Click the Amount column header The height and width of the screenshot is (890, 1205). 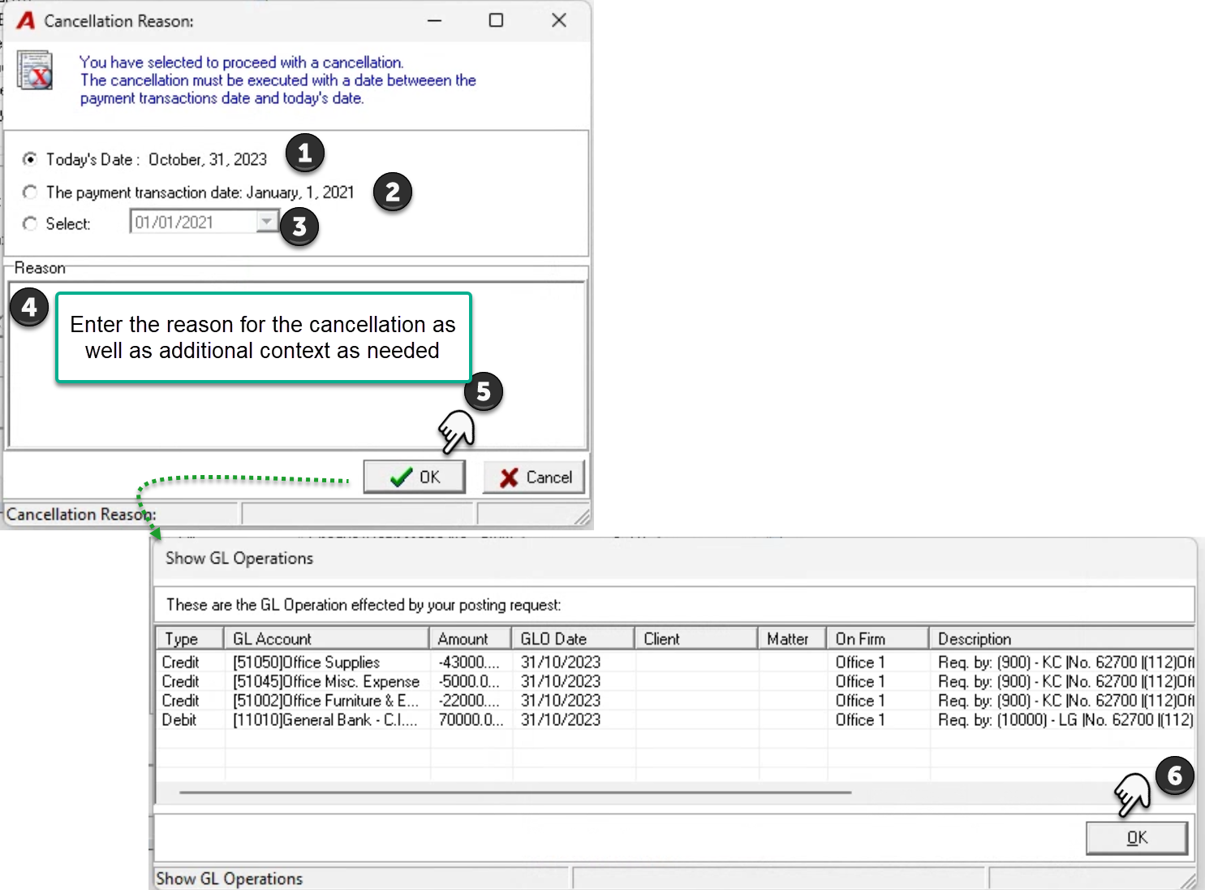pyautogui.click(x=470, y=639)
